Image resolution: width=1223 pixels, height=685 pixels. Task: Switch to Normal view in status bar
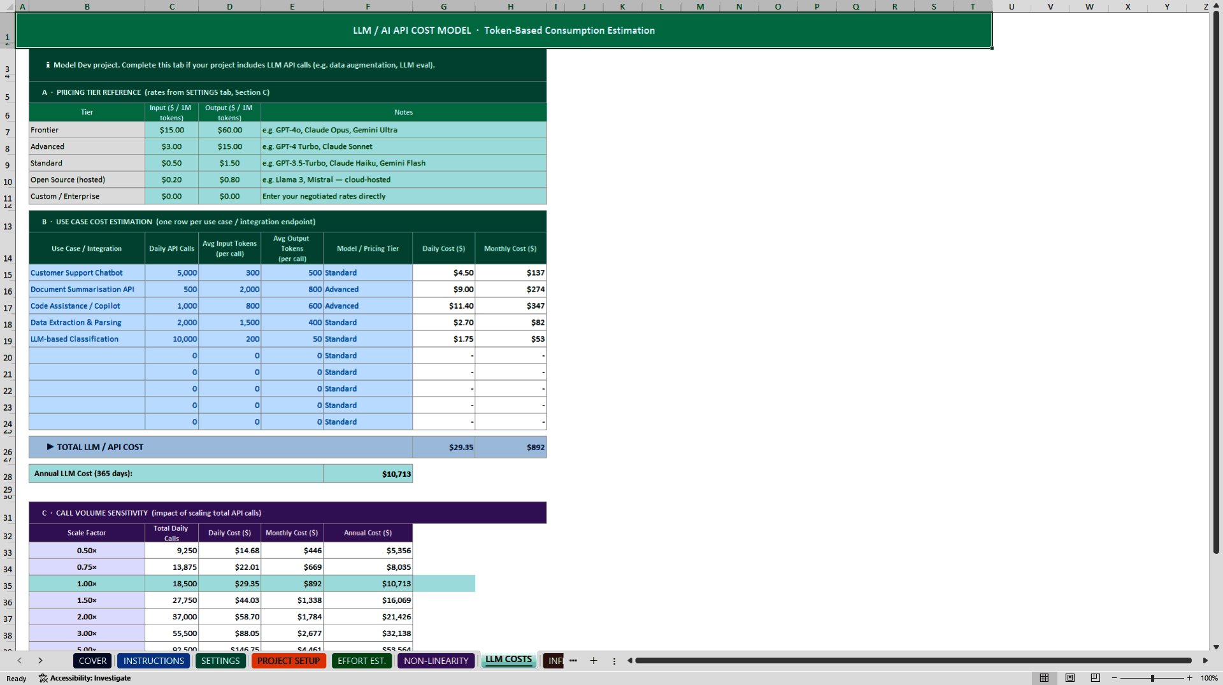1044,678
